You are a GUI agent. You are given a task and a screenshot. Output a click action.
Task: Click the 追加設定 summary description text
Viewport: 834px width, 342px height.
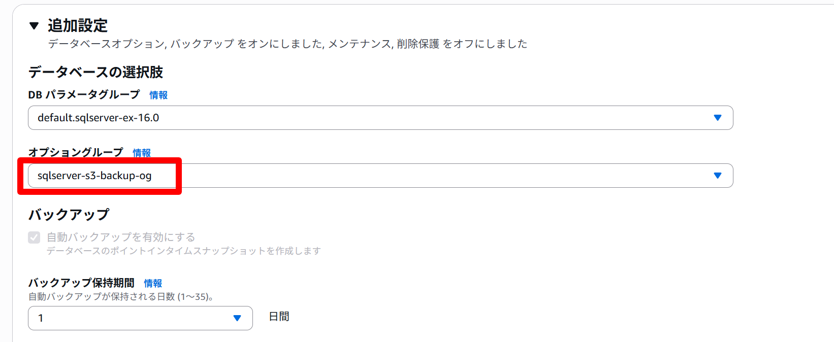click(x=287, y=44)
